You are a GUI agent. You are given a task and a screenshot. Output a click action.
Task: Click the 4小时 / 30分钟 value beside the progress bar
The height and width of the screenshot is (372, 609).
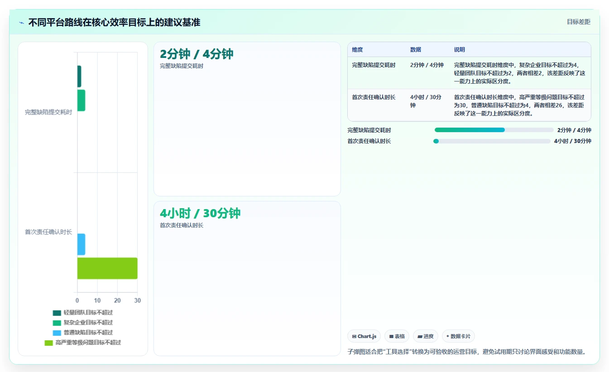tap(573, 141)
